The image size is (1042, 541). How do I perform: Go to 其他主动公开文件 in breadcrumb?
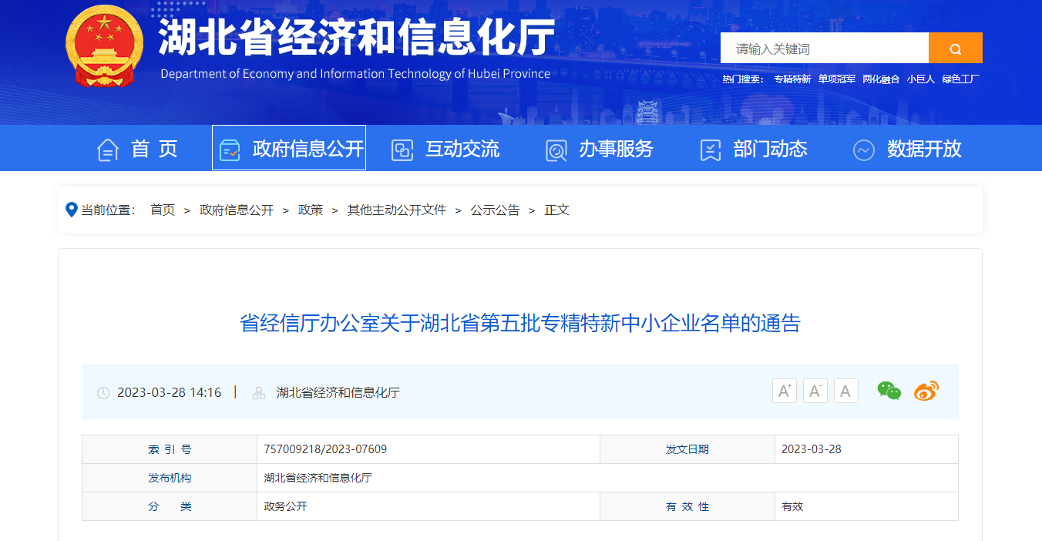(x=397, y=210)
